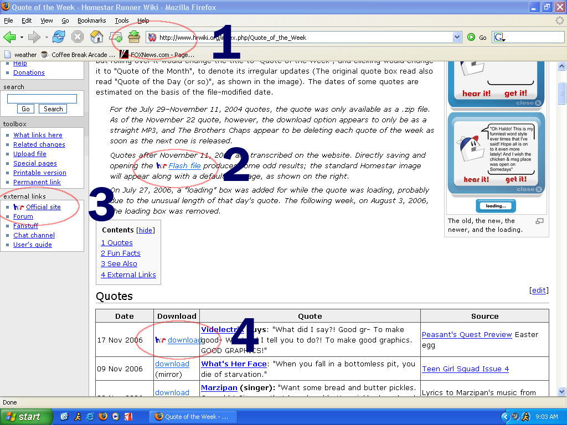567x425 pixels.
Task: Select the Quote of the Week taskbar button
Action: (193, 417)
